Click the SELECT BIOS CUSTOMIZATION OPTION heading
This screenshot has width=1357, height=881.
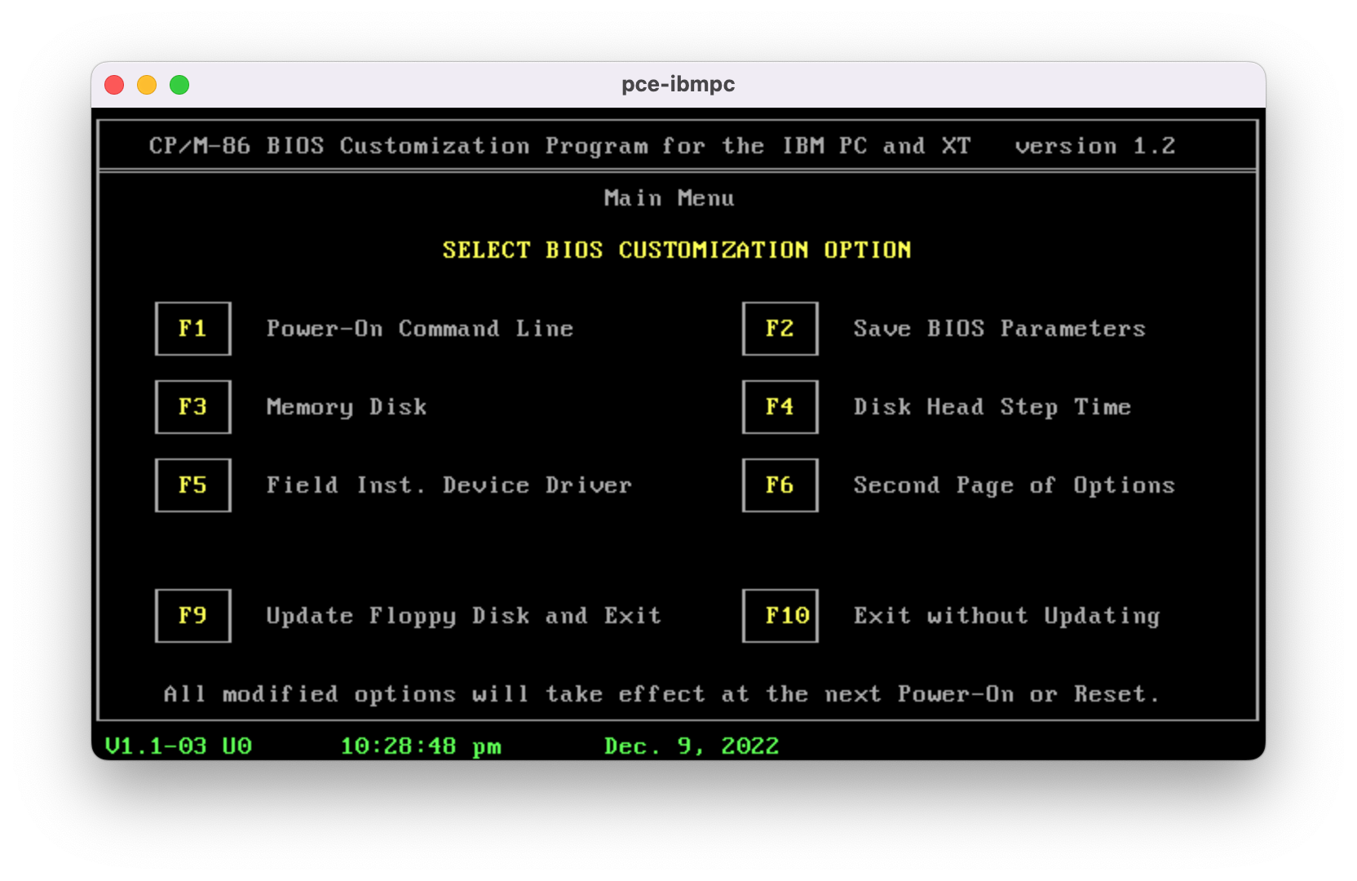coord(677,250)
